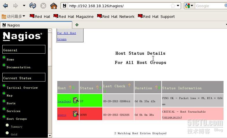Viewport: 227px width, 138px height.
Task: Sort Status column descending arrow
Action: (x=100, y=87)
